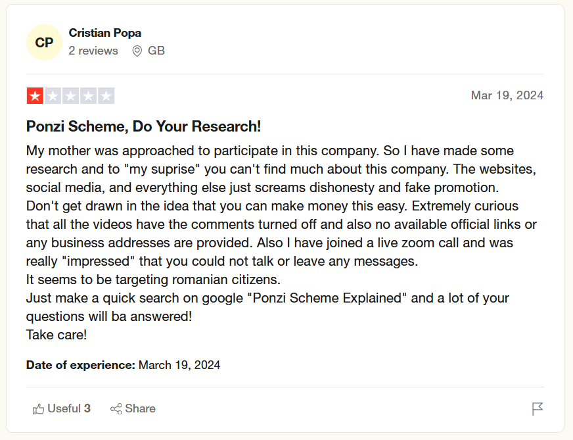Image resolution: width=573 pixels, height=440 pixels.
Task: Click the thumbs-up Useful icon
Action: (x=38, y=409)
